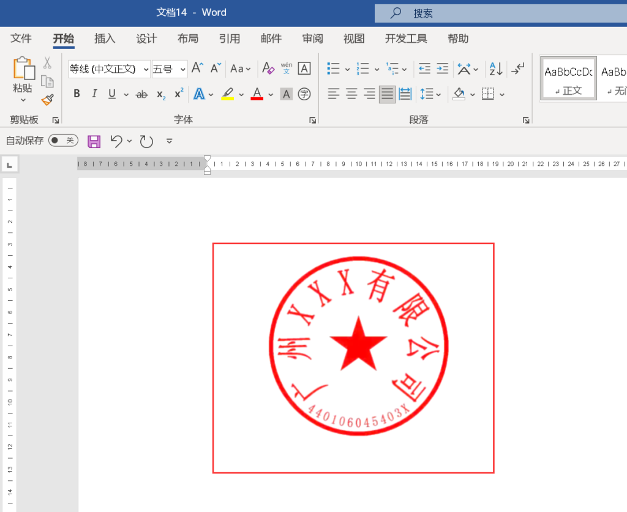
Task: Select the 正文 style
Action: pos(568,79)
